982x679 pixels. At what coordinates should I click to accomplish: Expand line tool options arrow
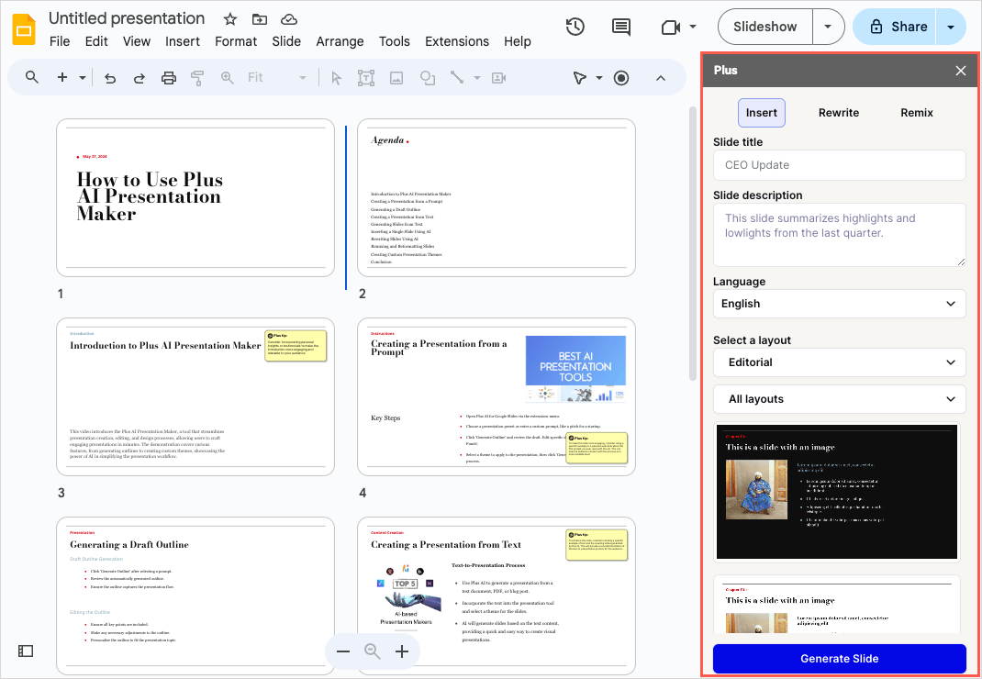(477, 78)
